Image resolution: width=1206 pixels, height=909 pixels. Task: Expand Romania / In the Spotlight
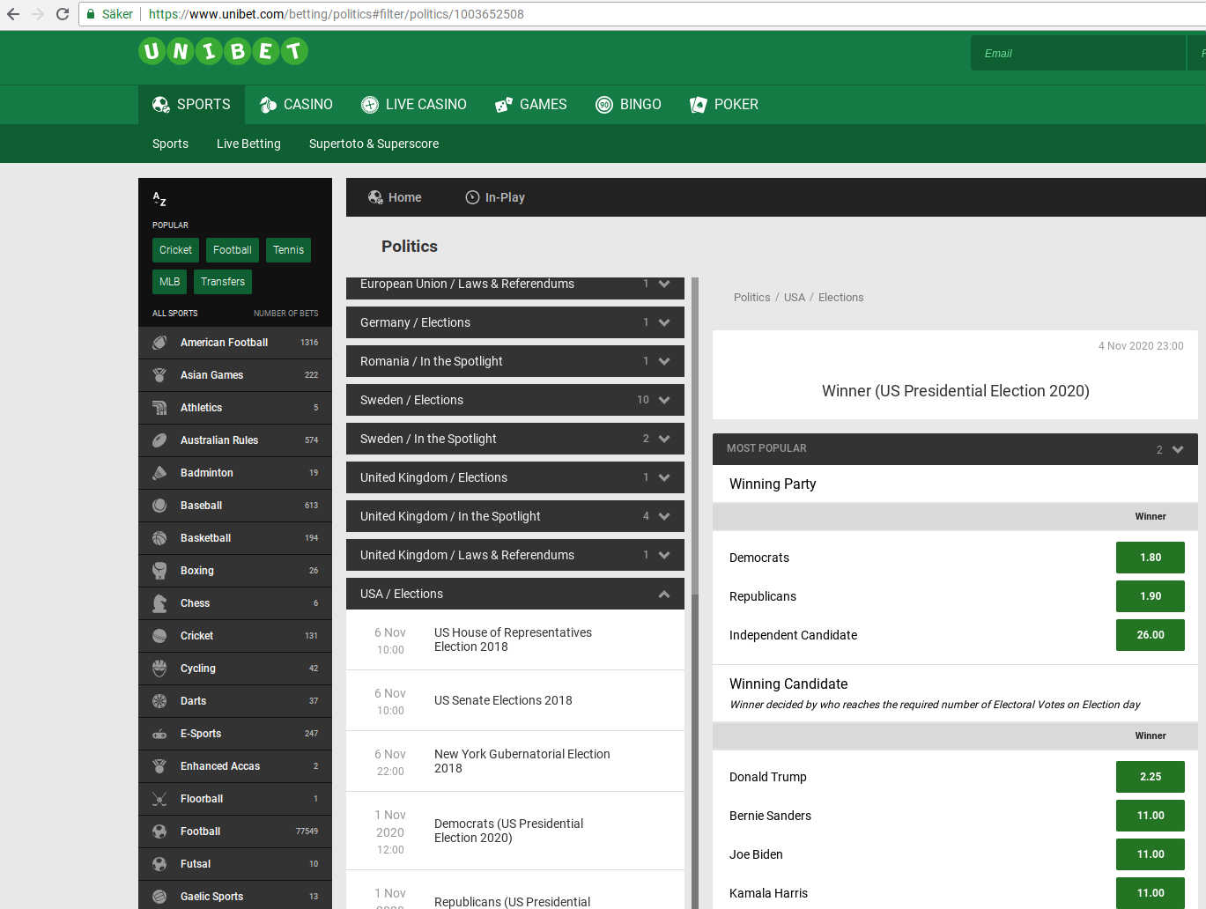click(515, 361)
